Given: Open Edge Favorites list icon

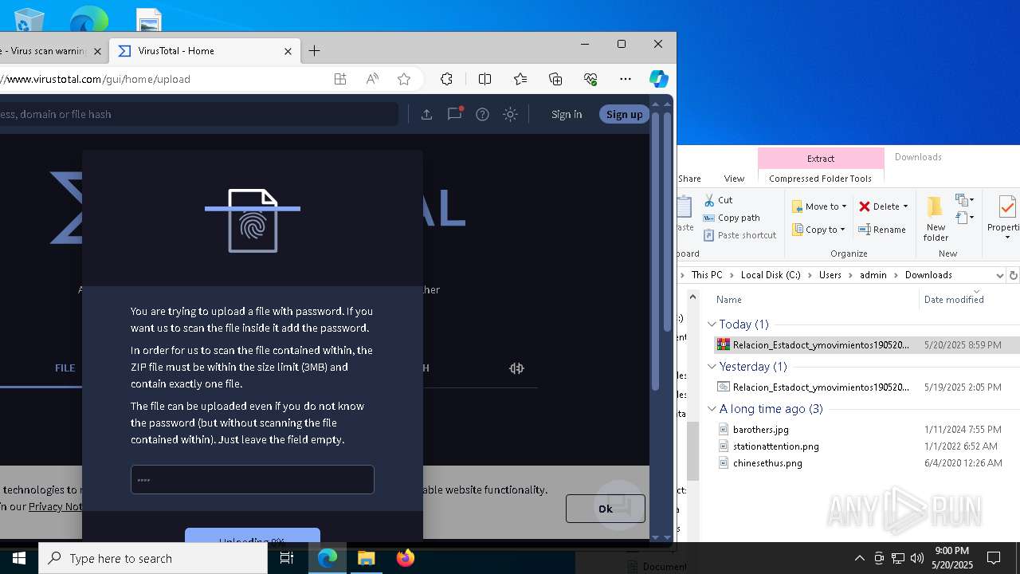Looking at the screenshot, I should click(520, 79).
